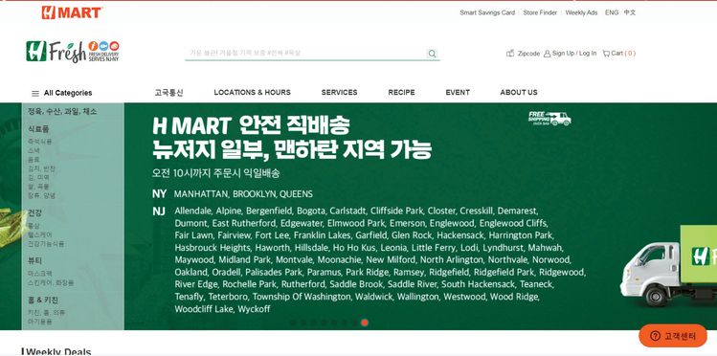Click the hamburger icon beside All Categories
The width and height of the screenshot is (717, 356).
[x=35, y=93]
